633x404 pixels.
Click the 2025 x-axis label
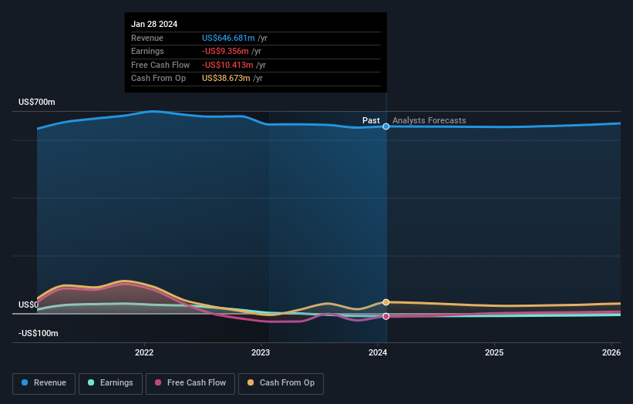[x=494, y=353]
